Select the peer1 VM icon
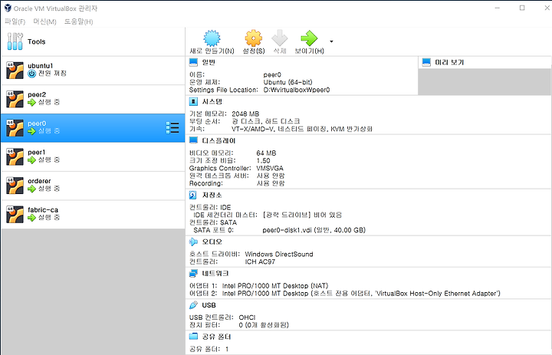This screenshot has width=552, height=355. click(x=15, y=156)
